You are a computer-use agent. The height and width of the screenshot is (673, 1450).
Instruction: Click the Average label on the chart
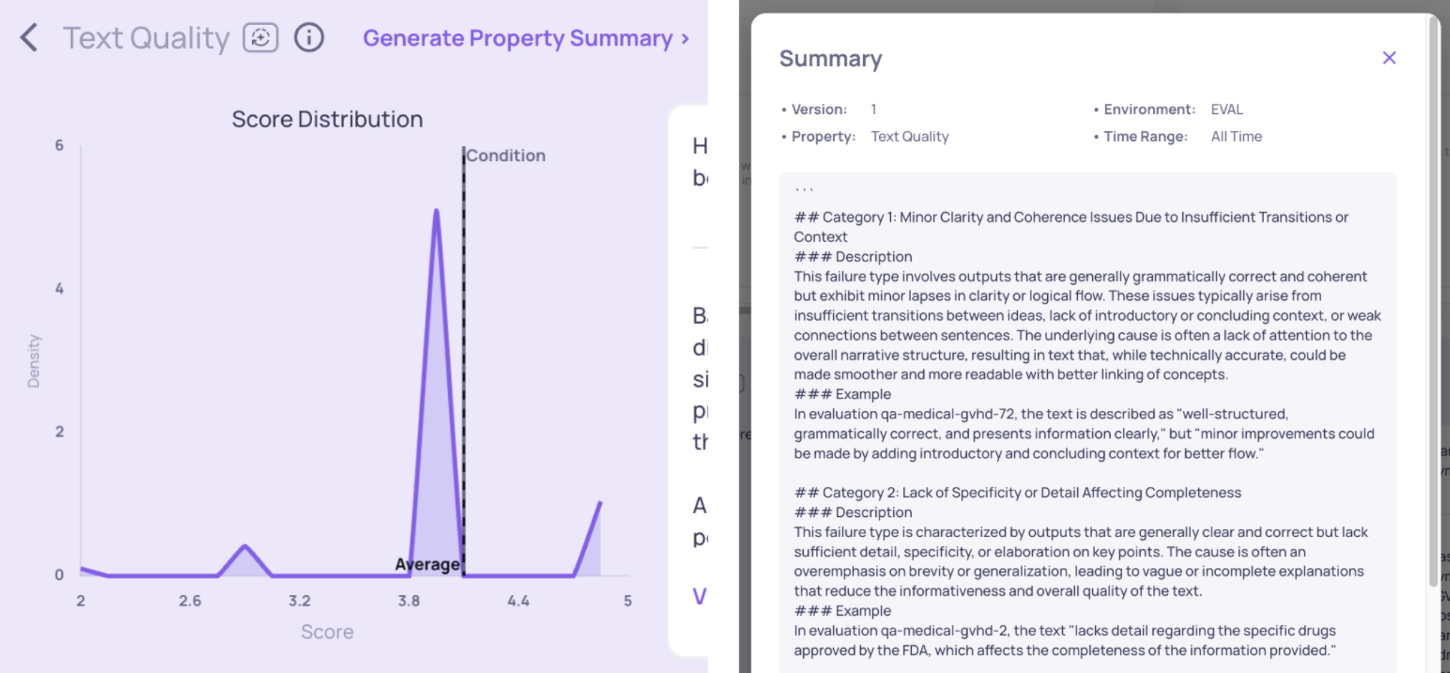(427, 564)
